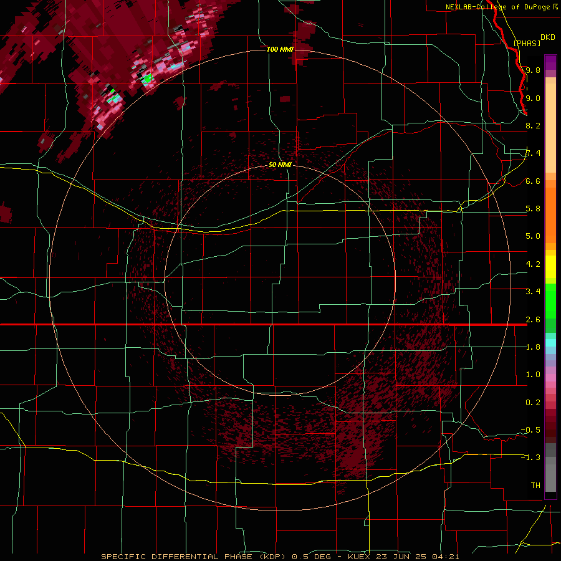The width and height of the screenshot is (561, 561).
Task: Click the SPECIFIC DIFFERENTIAL PHASE caption text
Action: pyautogui.click(x=177, y=557)
